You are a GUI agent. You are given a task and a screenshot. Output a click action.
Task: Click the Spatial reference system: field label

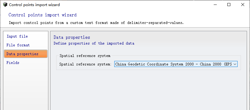tap(85, 64)
